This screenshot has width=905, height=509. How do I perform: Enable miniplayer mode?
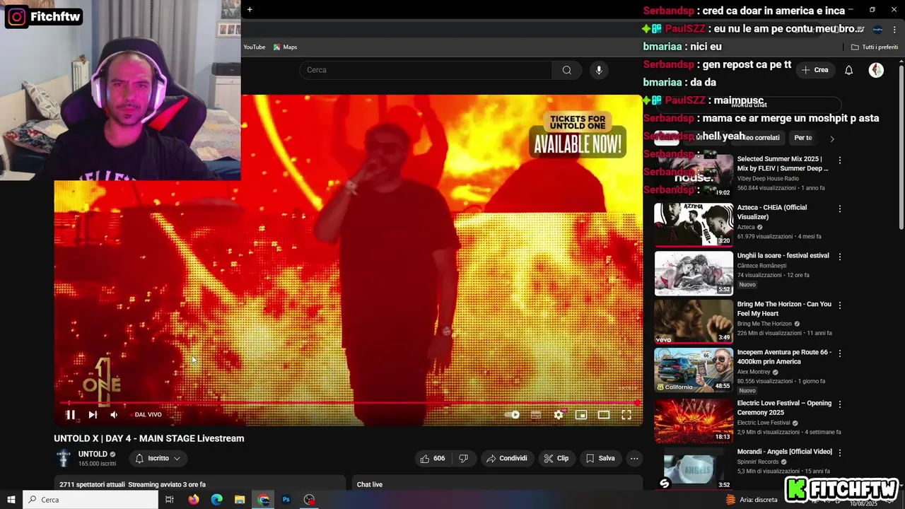(581, 415)
